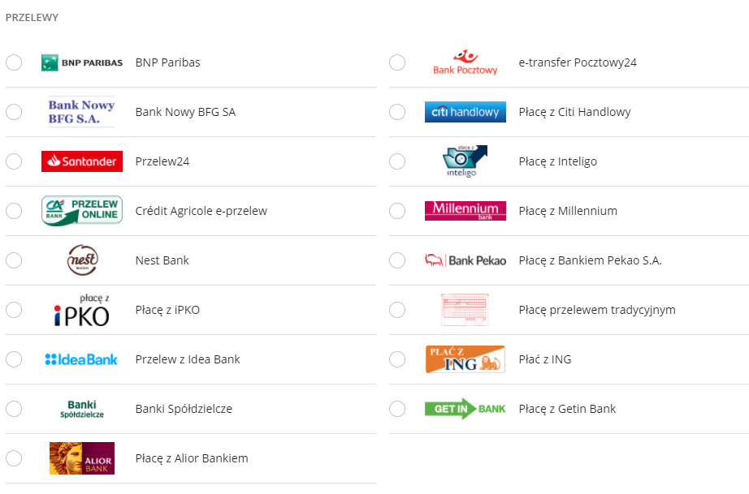Click the "Przelew24" payment label
Viewport: 749px width, 494px height.
pos(162,161)
